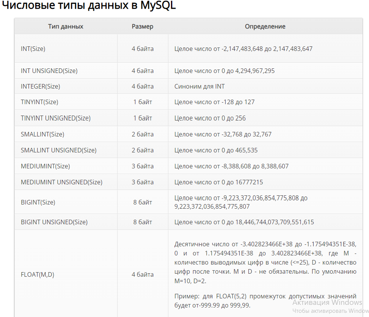Click the '0 до 16777215' definition cell
This screenshot has width=369, height=317.
pos(265,182)
